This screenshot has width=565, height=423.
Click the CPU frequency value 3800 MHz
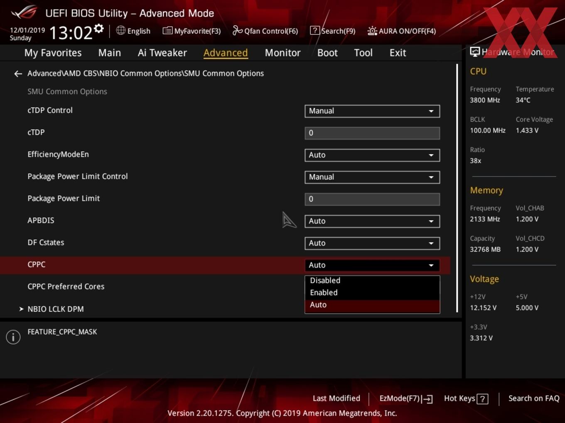tap(485, 100)
